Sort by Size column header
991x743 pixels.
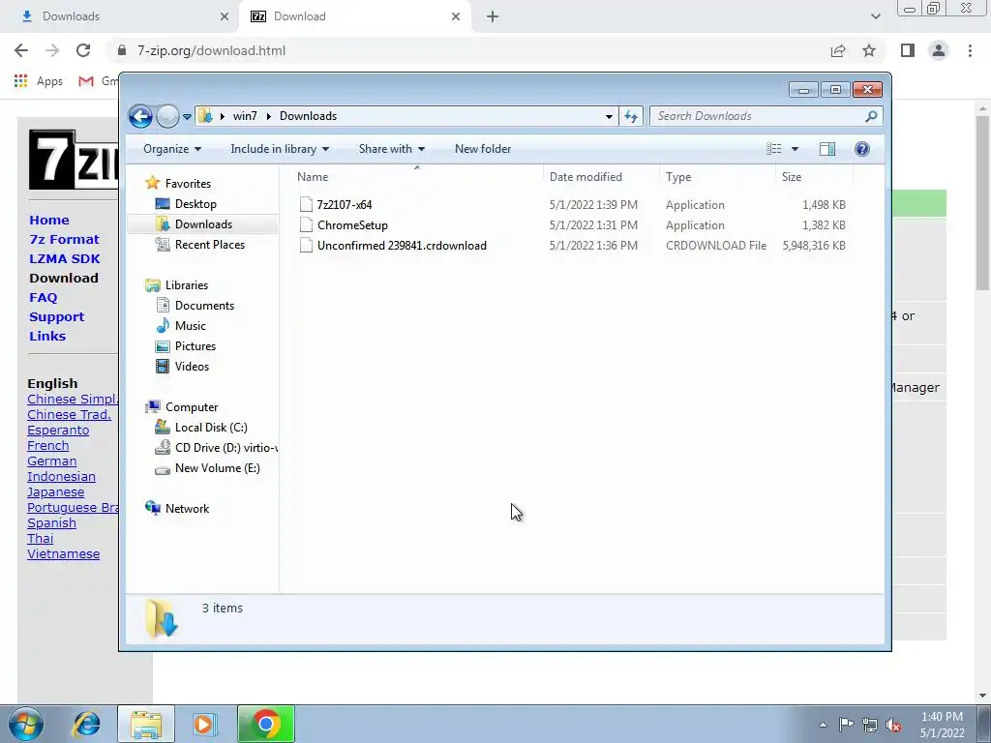click(814, 178)
